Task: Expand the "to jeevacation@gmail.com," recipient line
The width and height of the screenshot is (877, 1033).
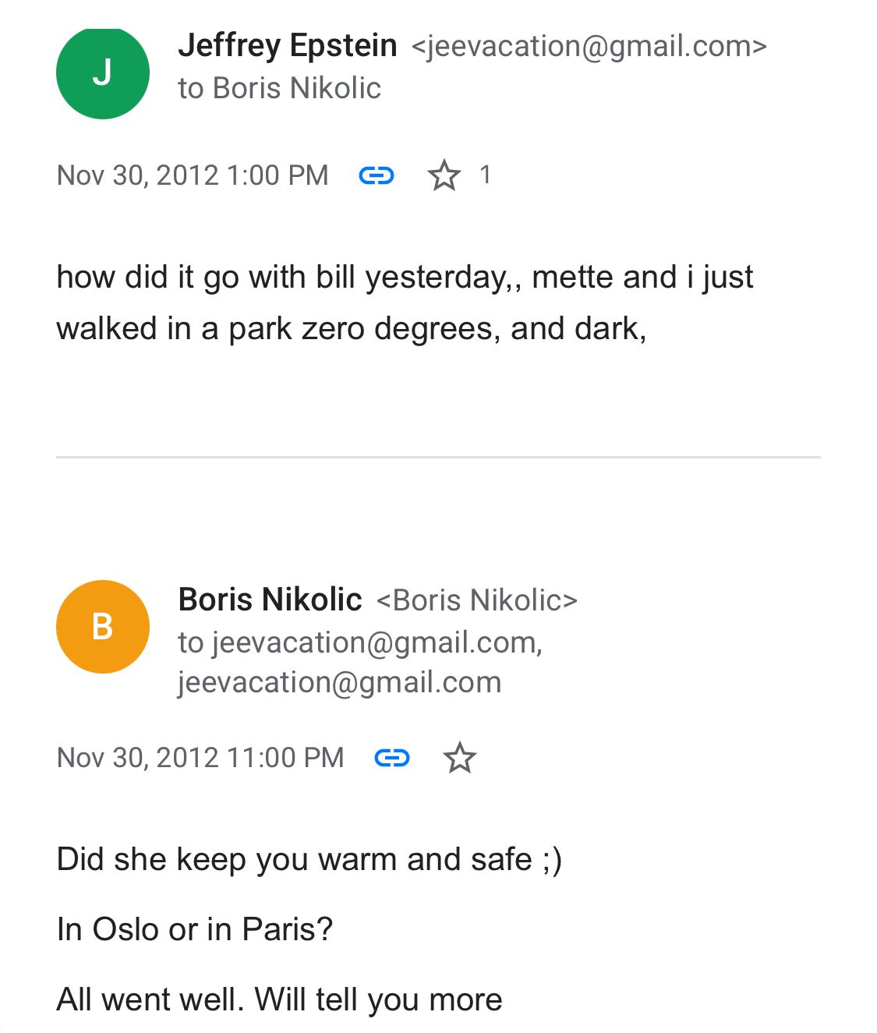Action: [359, 642]
